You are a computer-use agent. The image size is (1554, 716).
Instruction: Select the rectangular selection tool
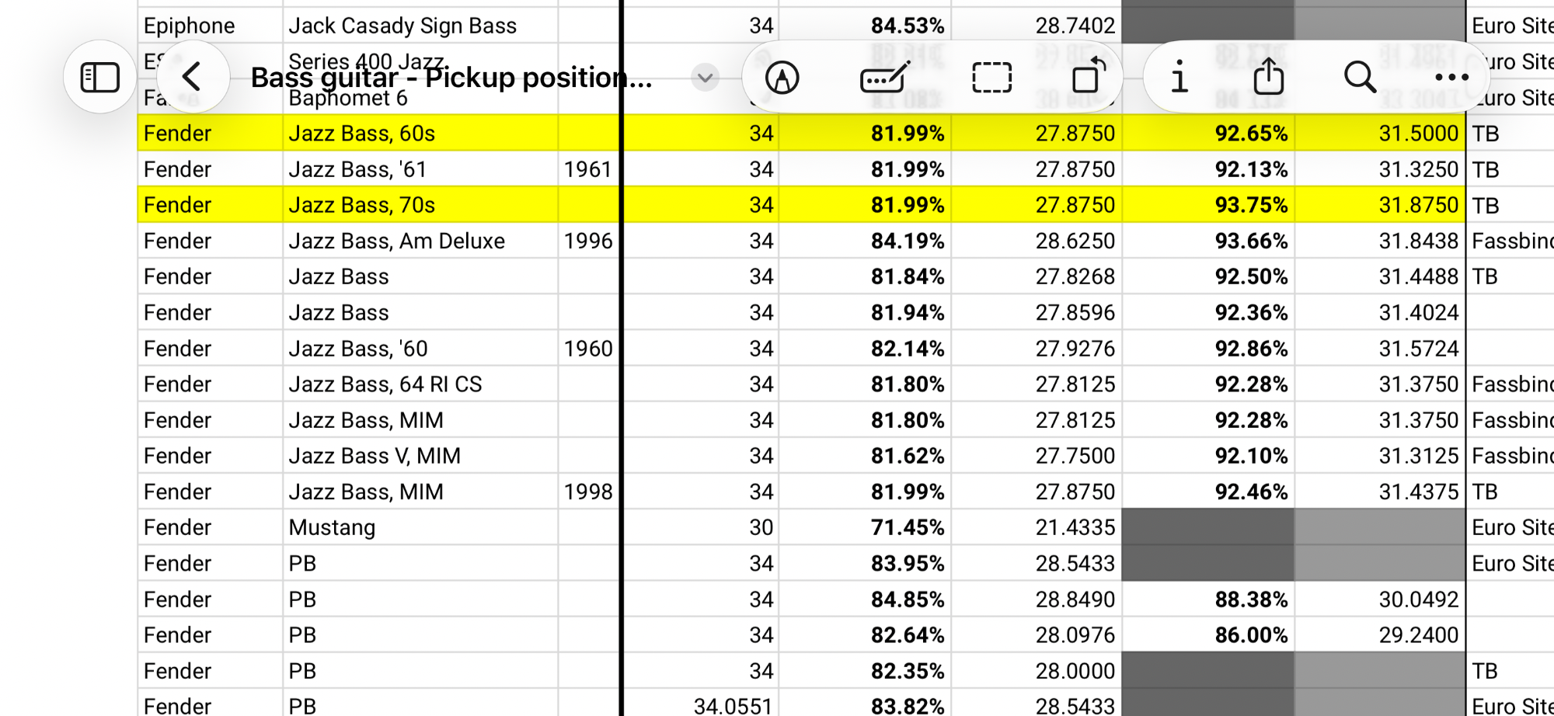[992, 78]
